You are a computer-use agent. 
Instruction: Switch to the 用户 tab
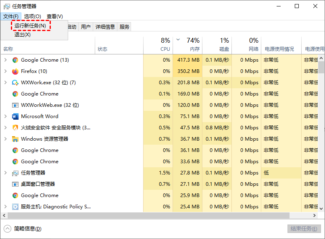click(85, 27)
